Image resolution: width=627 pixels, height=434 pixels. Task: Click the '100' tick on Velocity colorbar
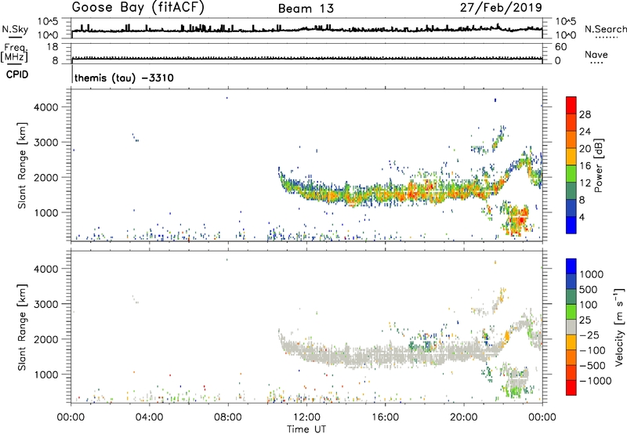589,305
